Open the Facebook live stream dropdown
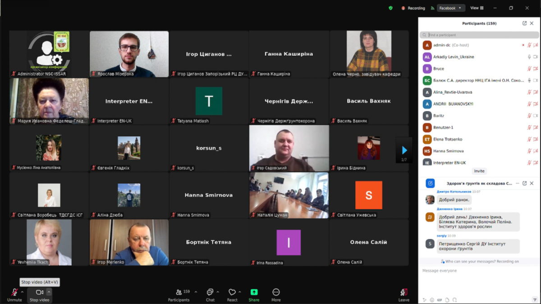 pos(450,8)
